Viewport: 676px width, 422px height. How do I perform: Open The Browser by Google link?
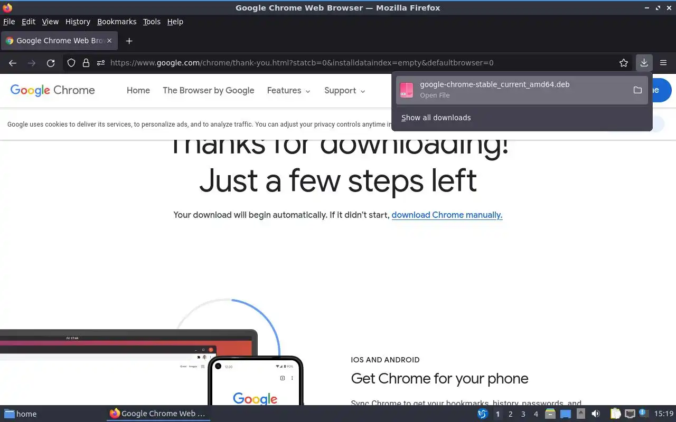click(x=209, y=91)
